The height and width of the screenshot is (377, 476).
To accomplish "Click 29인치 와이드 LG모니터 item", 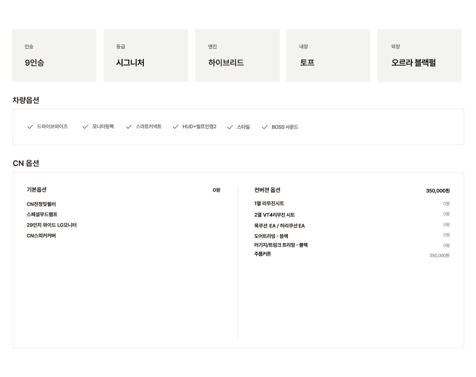I will (52, 225).
